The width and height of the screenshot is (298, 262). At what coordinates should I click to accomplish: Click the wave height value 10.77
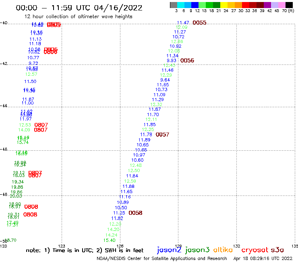33,58
